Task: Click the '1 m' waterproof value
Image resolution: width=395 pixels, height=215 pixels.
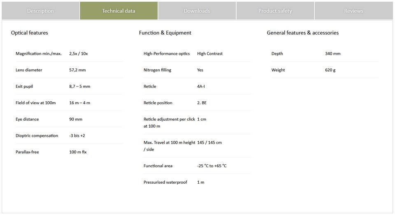Action: 201,182
